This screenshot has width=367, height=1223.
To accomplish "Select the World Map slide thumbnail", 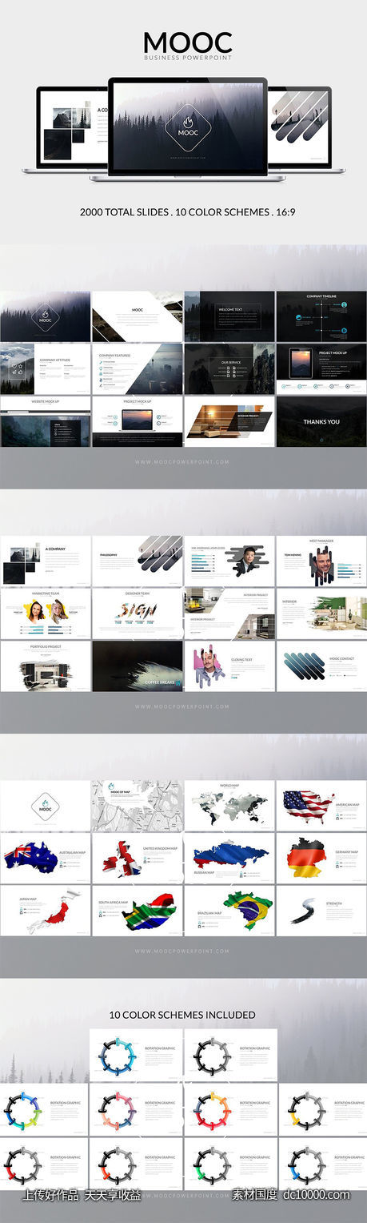I will [x=229, y=805].
